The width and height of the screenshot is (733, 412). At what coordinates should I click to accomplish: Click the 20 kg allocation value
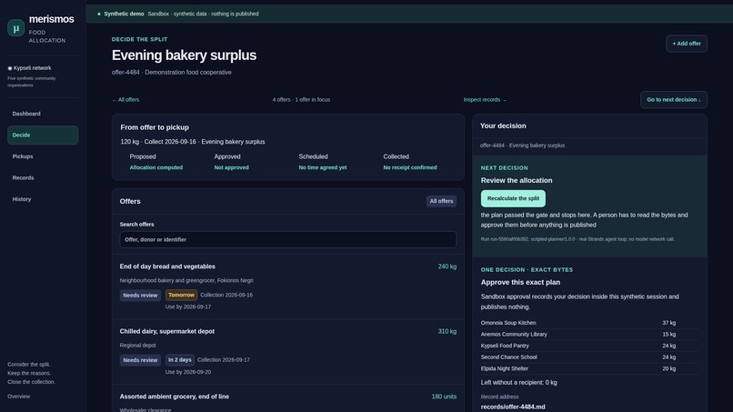[x=669, y=368]
